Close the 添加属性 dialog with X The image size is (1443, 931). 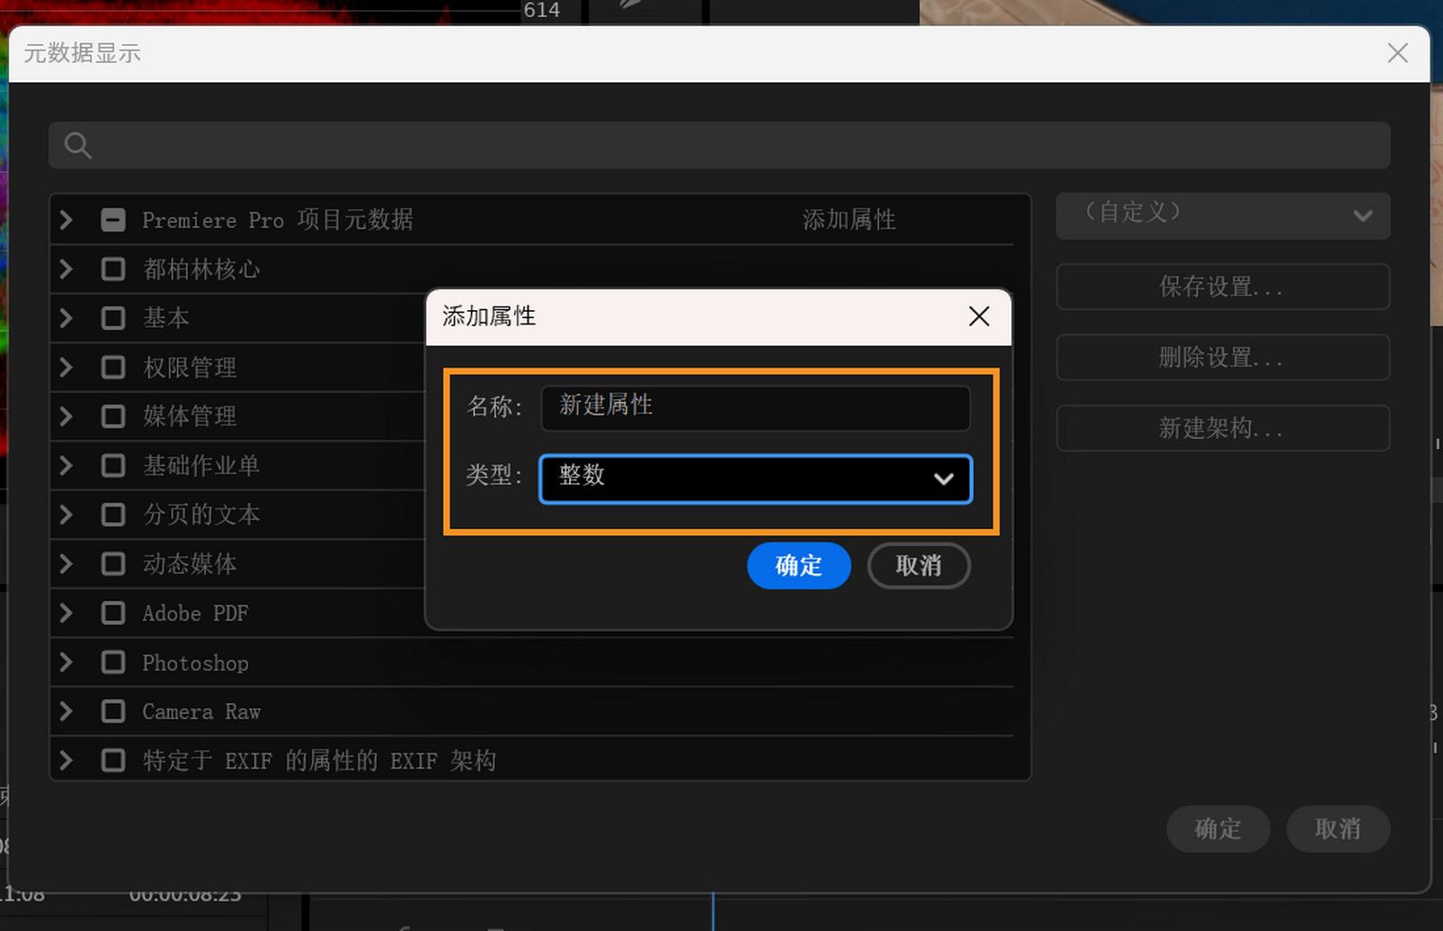[979, 316]
